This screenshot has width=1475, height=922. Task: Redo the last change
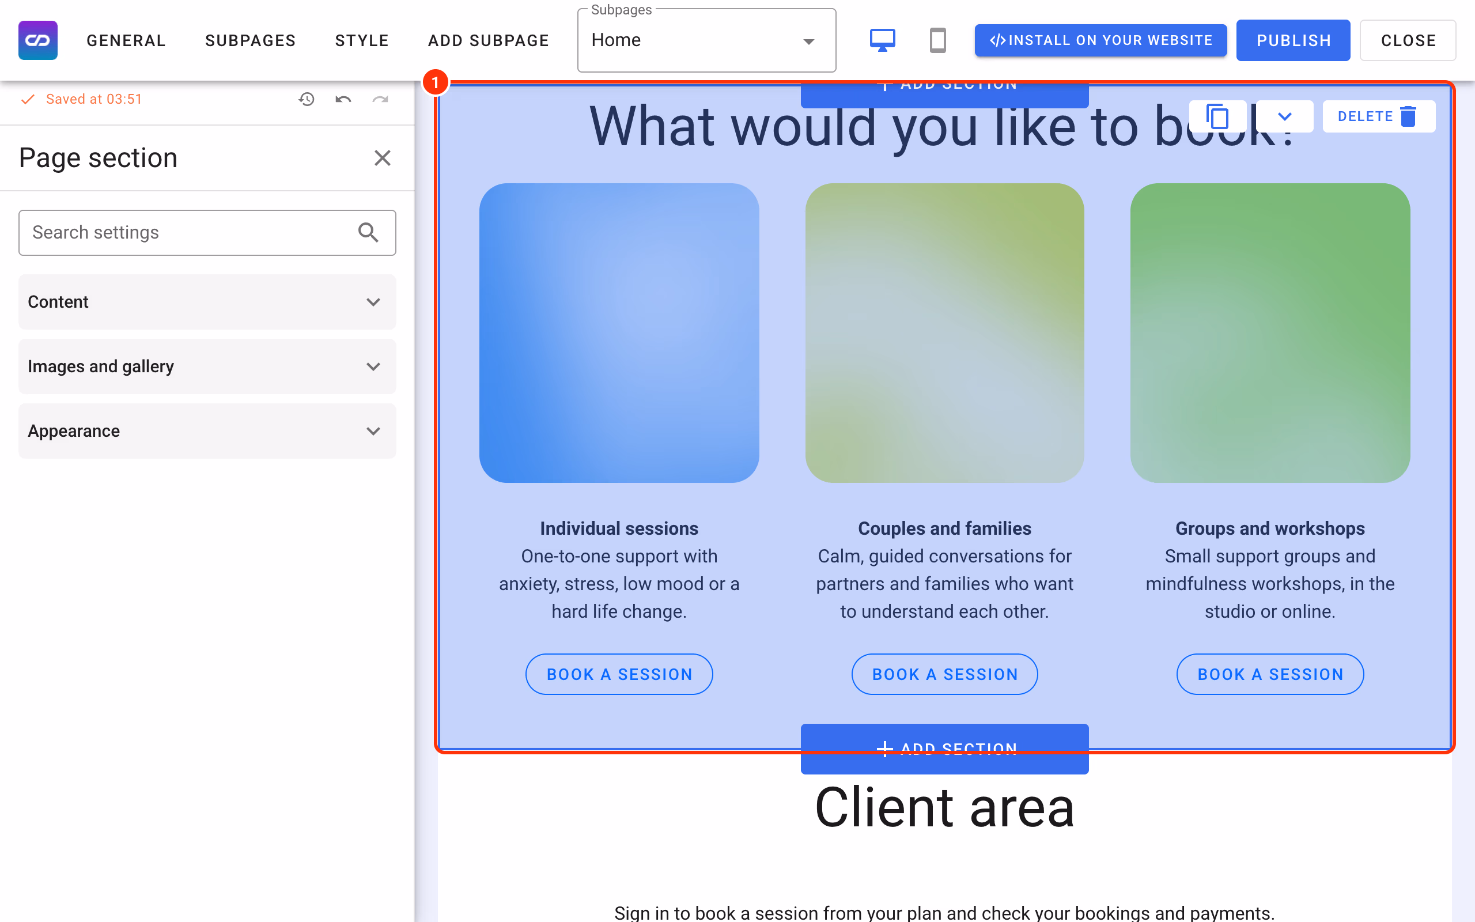(x=380, y=99)
